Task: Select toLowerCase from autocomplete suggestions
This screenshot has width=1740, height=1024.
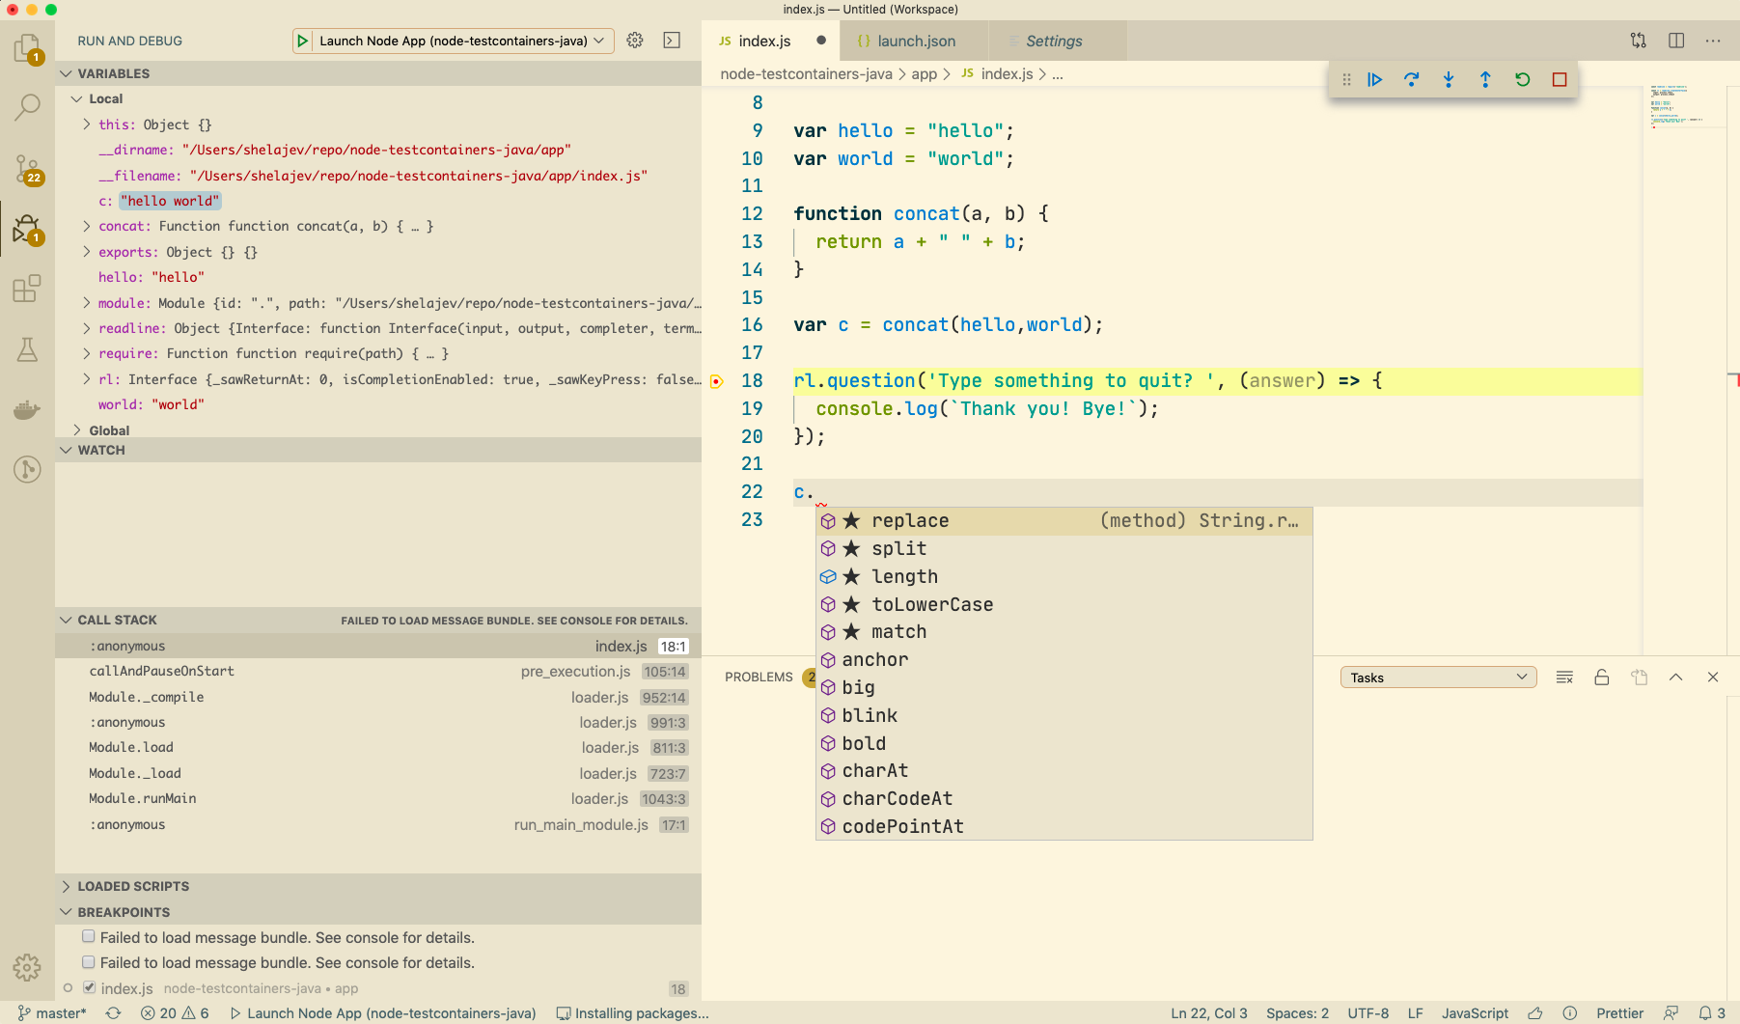Action: (931, 604)
